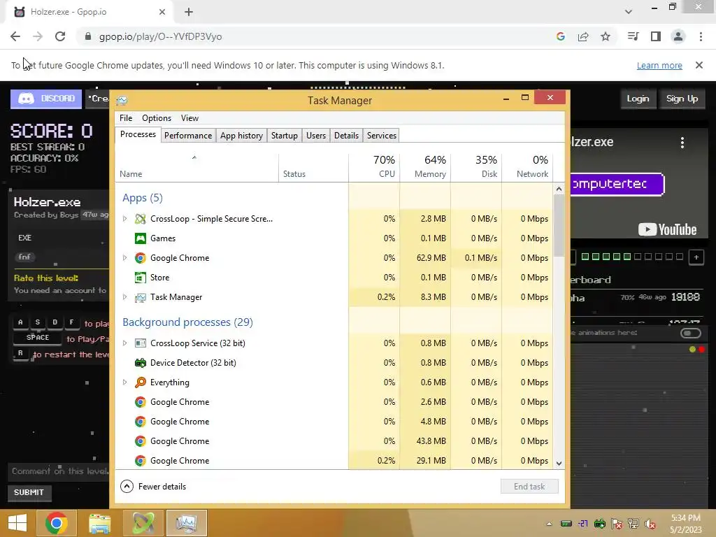
Task: Switch to the Startup tab
Action: coord(285,136)
